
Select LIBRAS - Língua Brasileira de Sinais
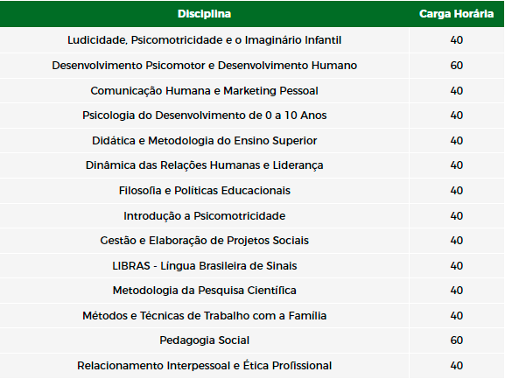pos(204,266)
